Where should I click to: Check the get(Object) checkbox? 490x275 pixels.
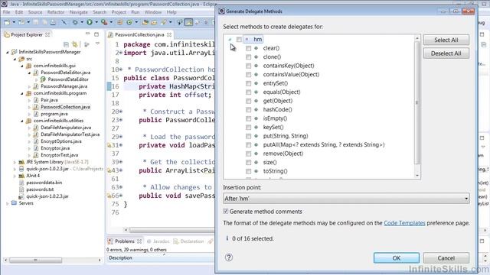coord(248,101)
